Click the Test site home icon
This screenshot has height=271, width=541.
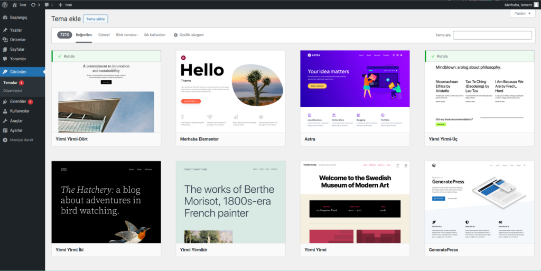click(15, 4)
